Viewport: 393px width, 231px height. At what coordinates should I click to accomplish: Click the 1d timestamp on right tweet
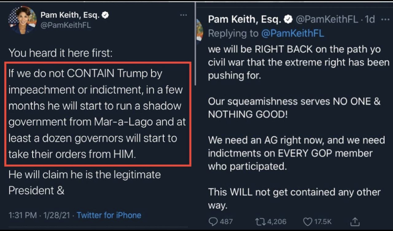370,20
